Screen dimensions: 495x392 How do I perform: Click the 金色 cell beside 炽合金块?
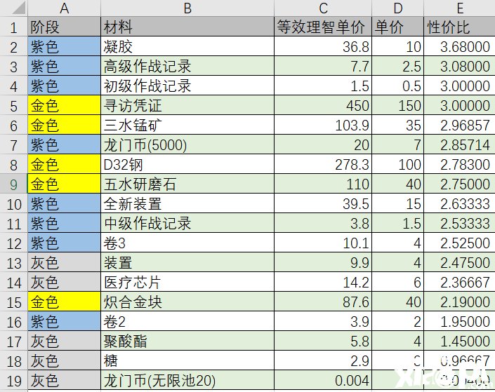[x=64, y=302]
